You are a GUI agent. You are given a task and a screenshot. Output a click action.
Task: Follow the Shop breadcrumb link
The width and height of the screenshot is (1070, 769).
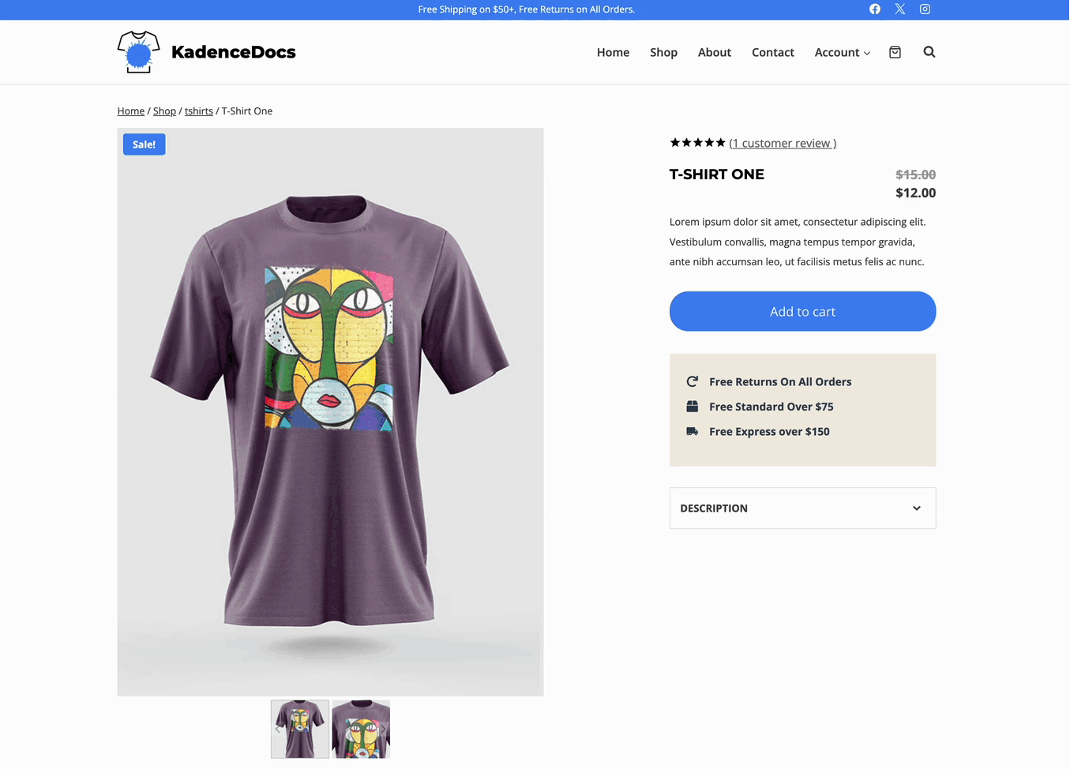[x=164, y=111]
